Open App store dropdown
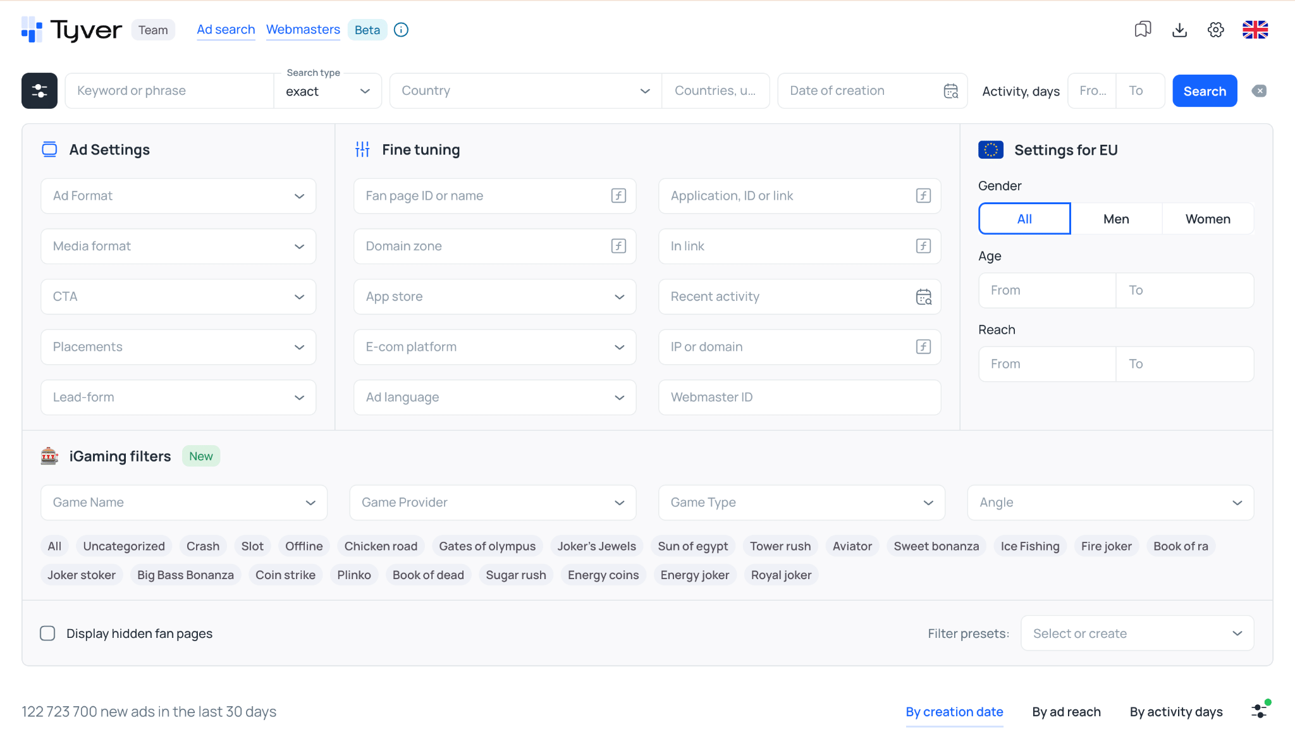This screenshot has width=1295, height=734. tap(495, 297)
